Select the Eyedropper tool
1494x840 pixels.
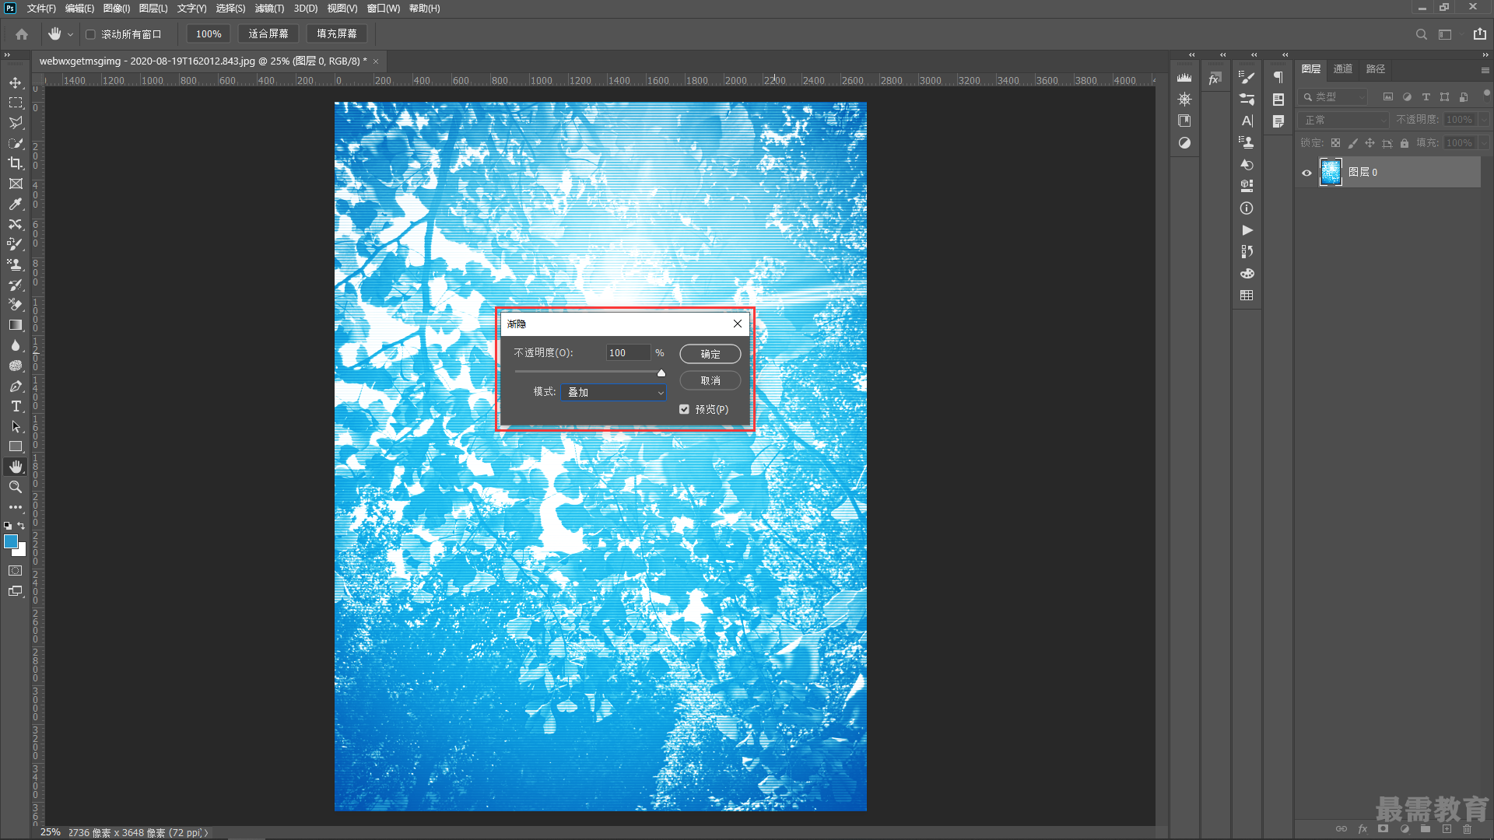[x=16, y=204]
